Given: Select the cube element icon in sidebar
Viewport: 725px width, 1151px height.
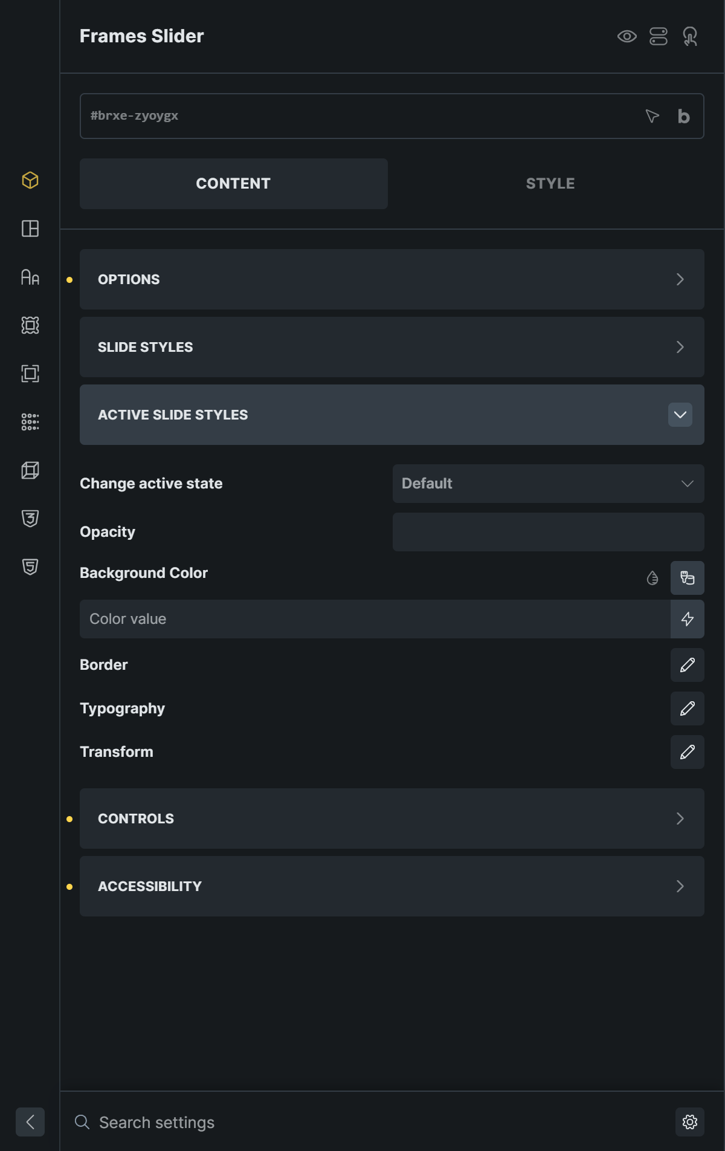Looking at the screenshot, I should click(x=30, y=180).
